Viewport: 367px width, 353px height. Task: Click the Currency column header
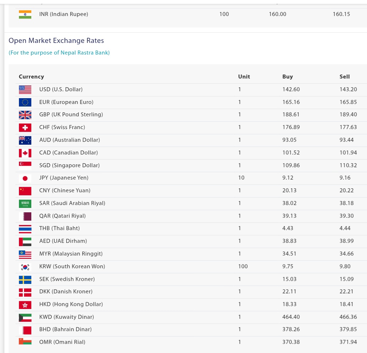point(31,77)
